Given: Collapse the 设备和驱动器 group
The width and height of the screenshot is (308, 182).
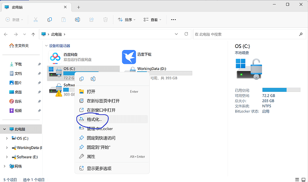Looking at the screenshot, I should (x=46, y=46).
